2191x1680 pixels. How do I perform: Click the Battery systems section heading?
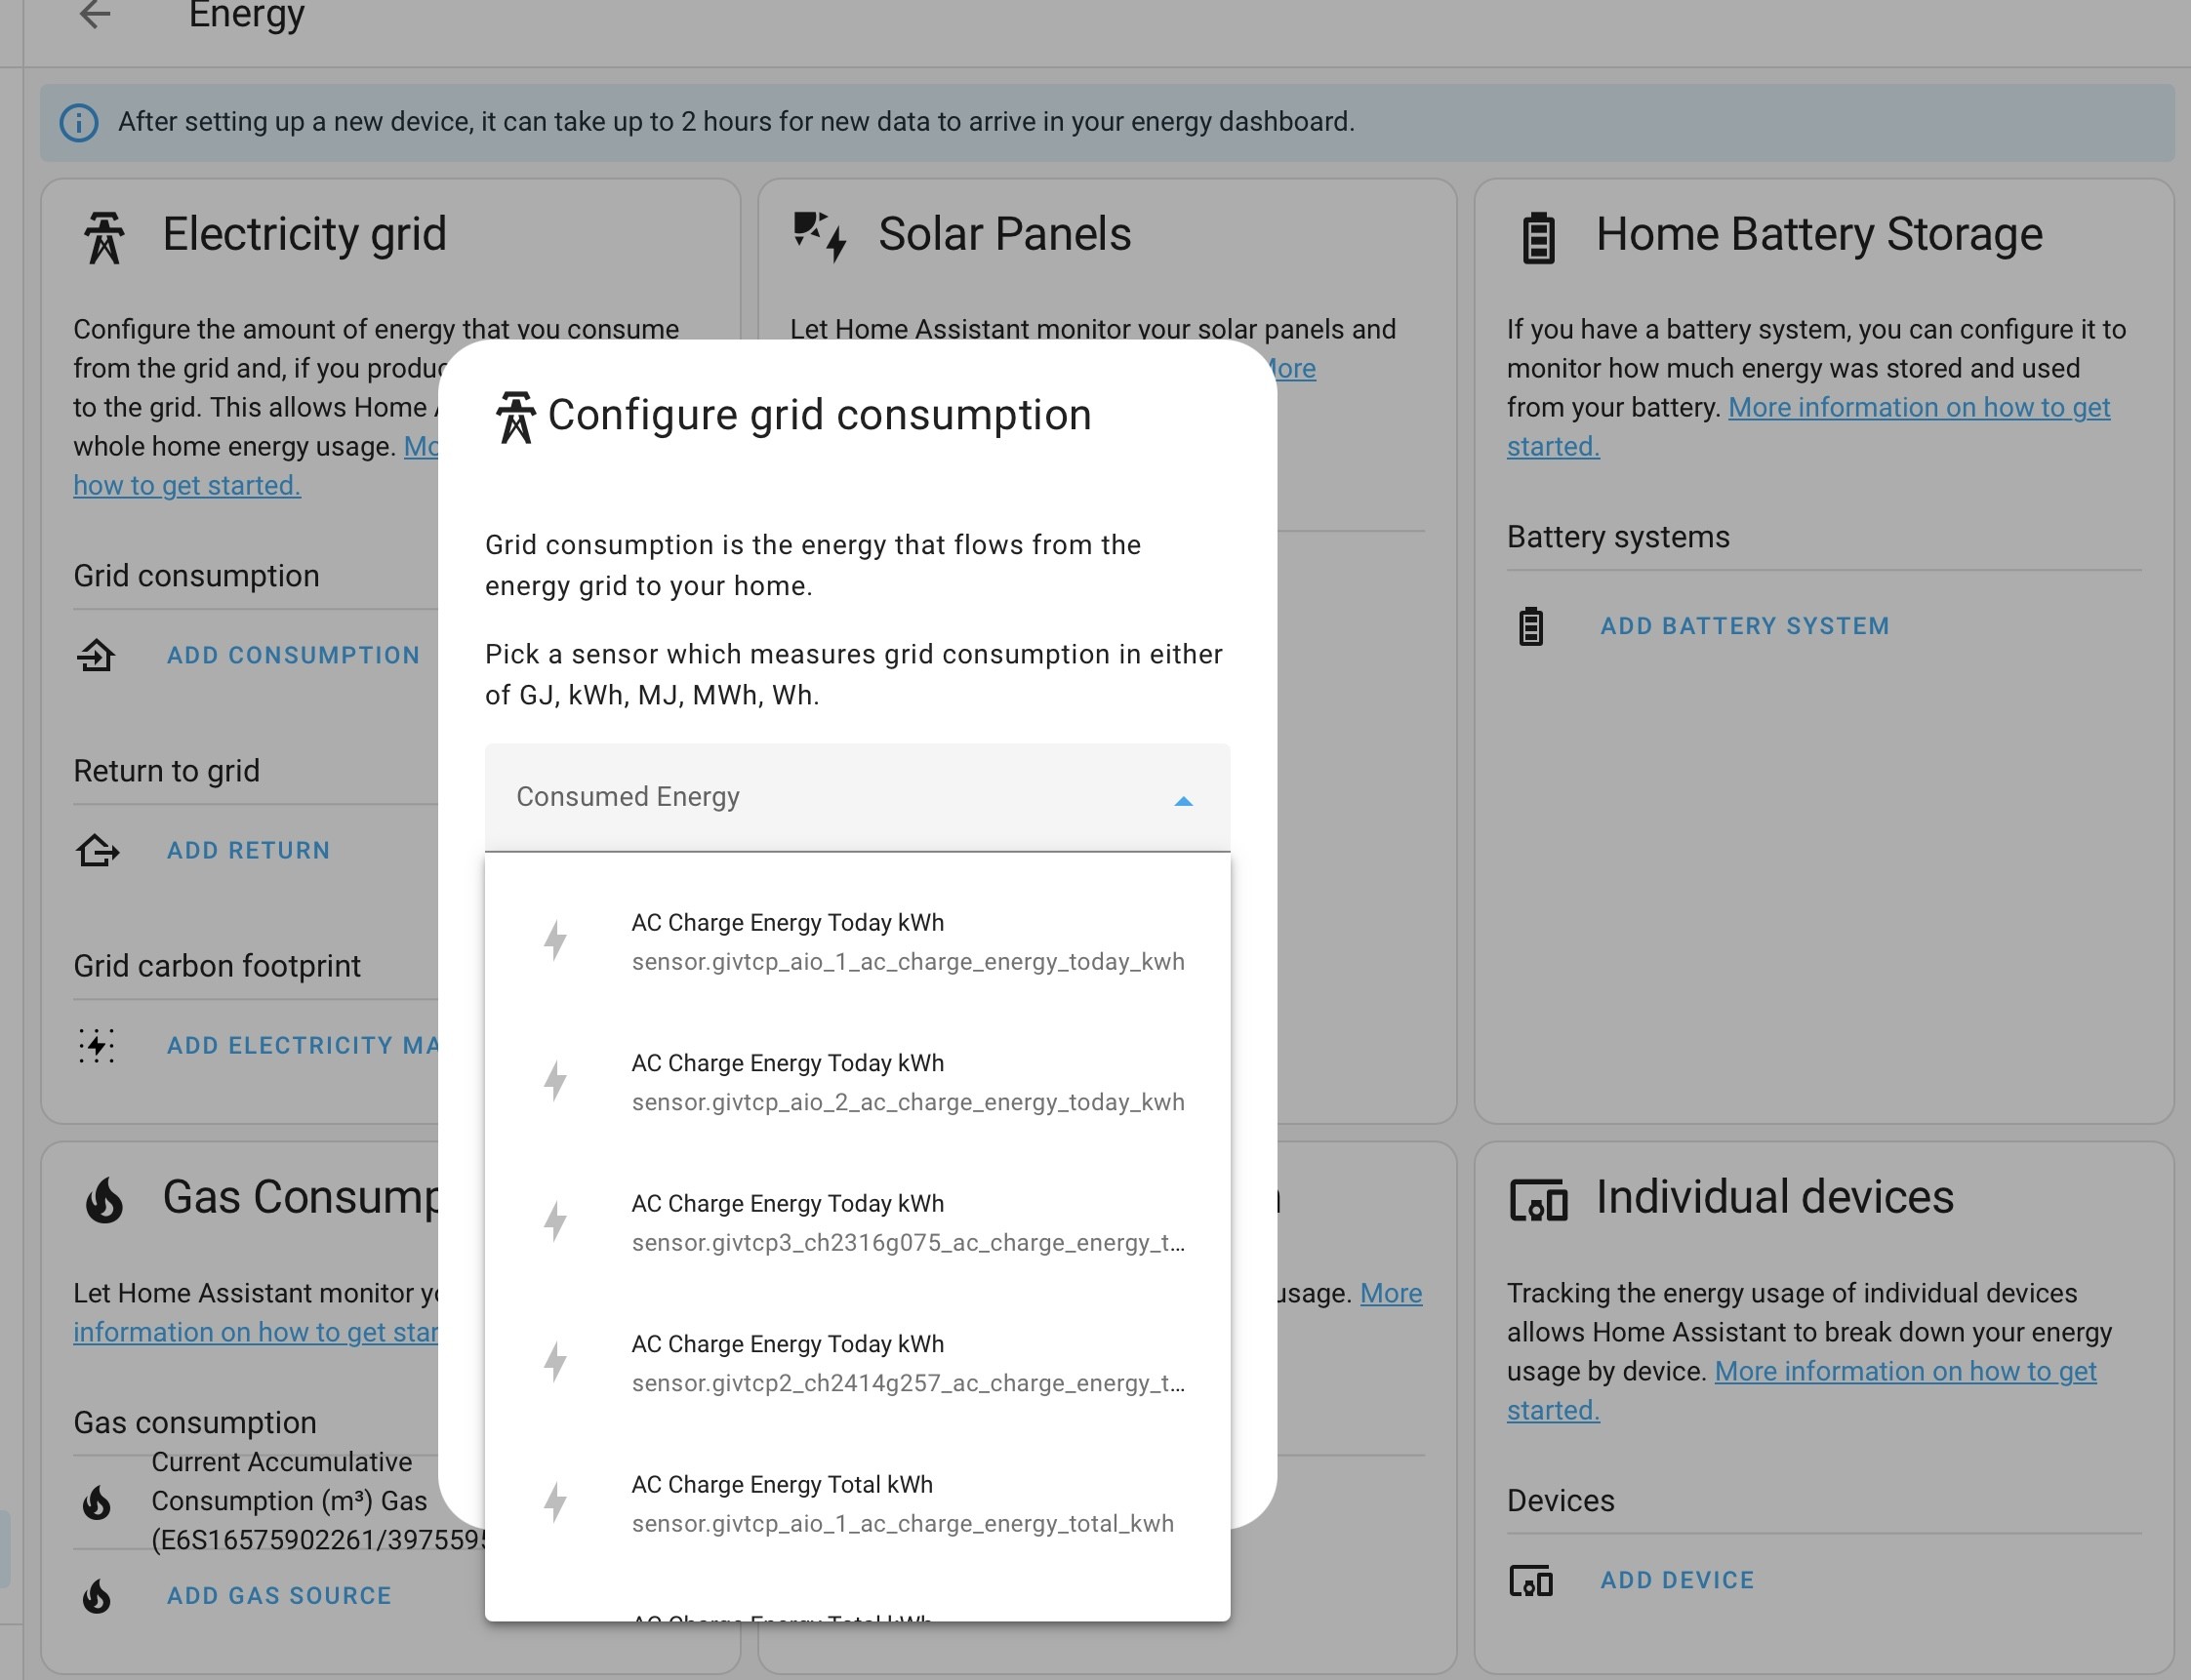click(x=1618, y=538)
